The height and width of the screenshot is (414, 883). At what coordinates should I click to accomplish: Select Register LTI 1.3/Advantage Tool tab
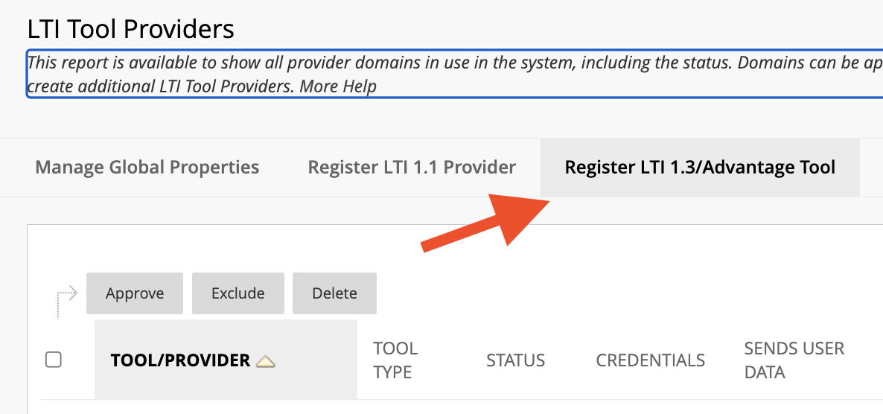pyautogui.click(x=700, y=168)
